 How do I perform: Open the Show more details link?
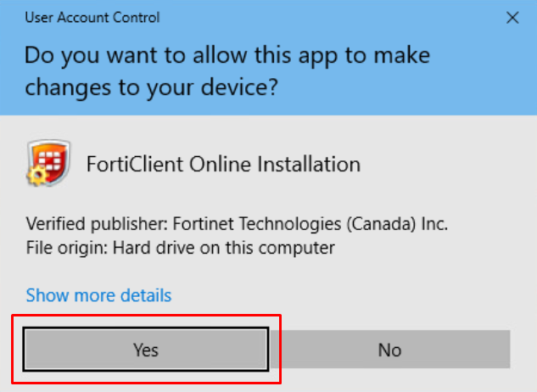[98, 295]
